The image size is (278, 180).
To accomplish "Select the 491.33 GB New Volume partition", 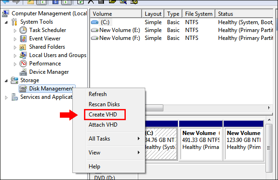I will pyautogui.click(x=201, y=141).
